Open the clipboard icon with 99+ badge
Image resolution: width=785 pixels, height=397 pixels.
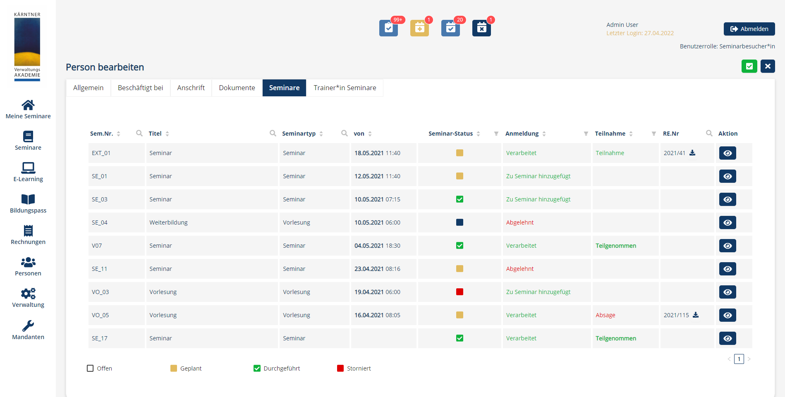[388, 28]
